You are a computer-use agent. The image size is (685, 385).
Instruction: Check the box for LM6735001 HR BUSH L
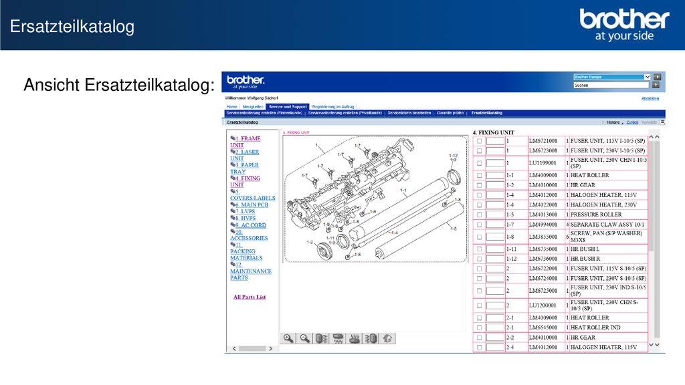pos(479,249)
